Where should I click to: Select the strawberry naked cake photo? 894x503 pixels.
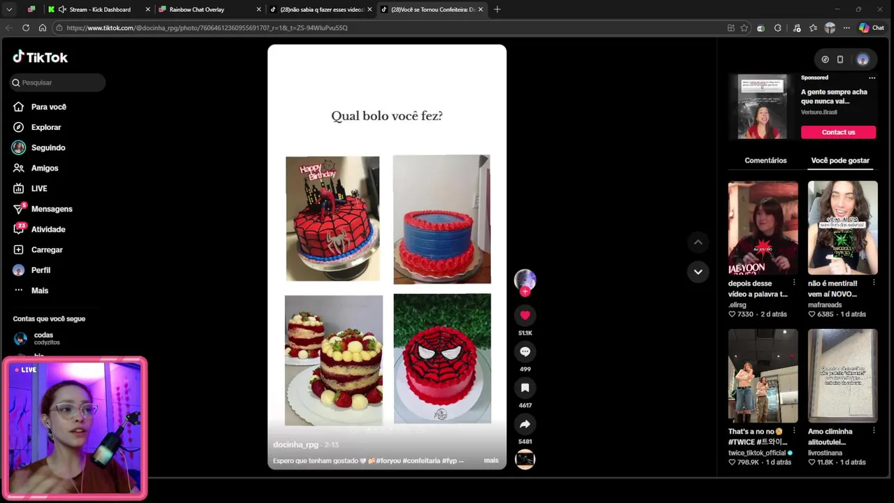[334, 360]
